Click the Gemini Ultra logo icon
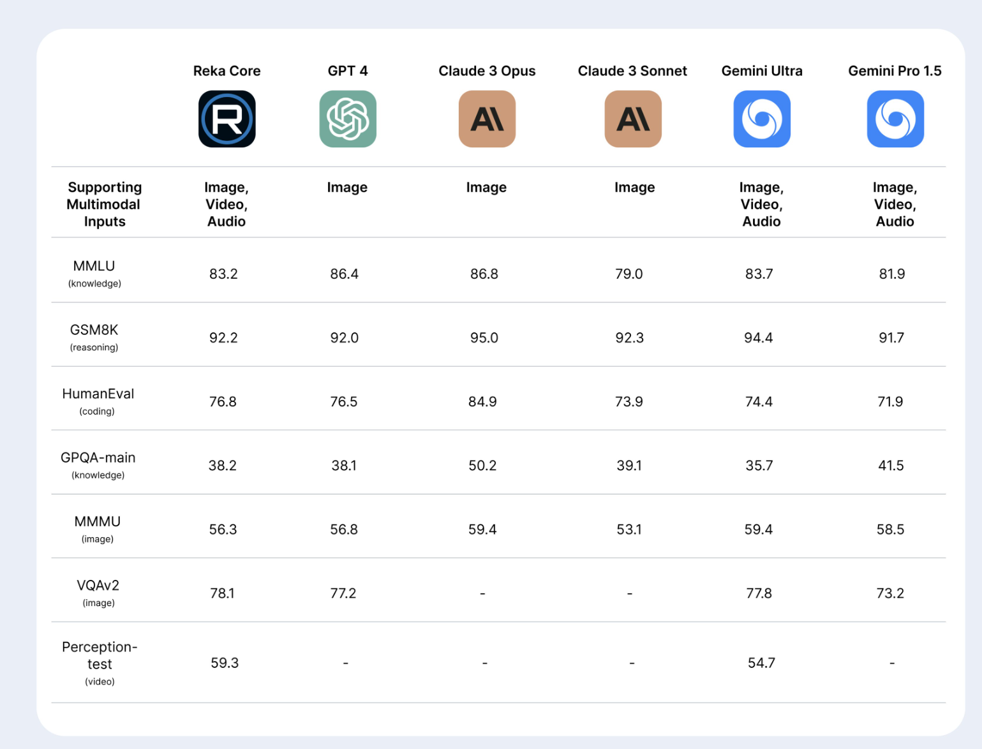 point(762,119)
